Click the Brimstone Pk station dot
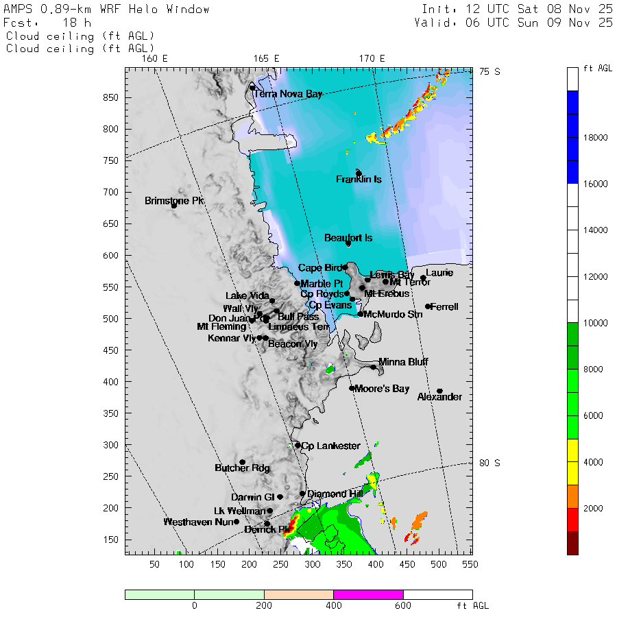Image resolution: width=617 pixels, height=617 pixels. coord(174,206)
